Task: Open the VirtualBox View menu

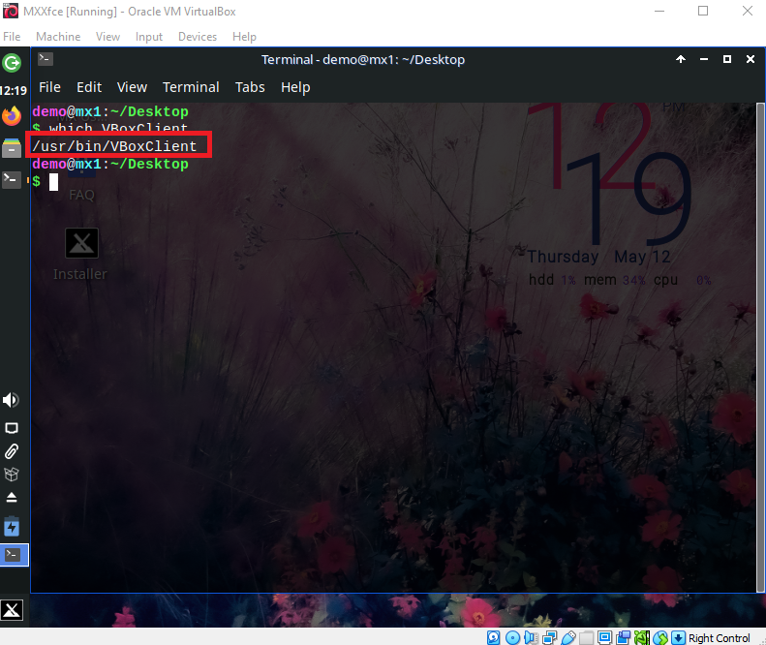Action: [x=107, y=37]
